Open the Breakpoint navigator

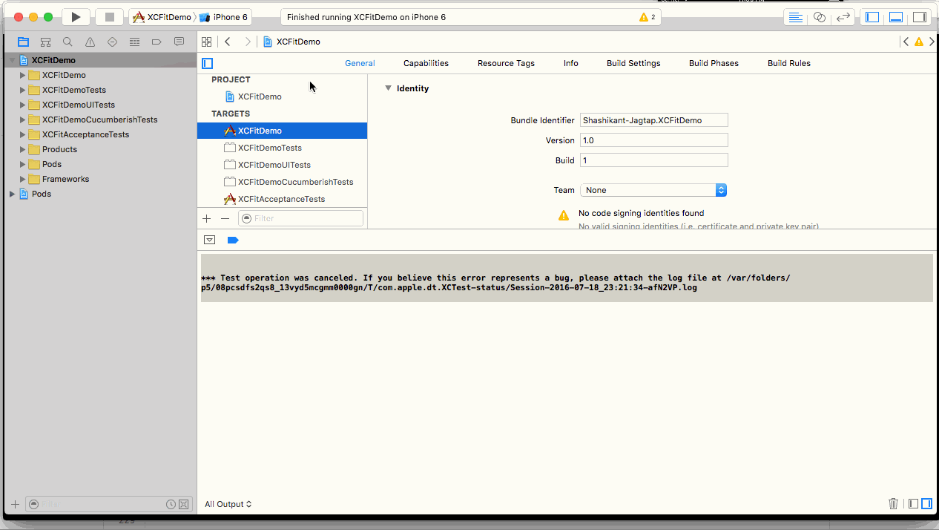pos(156,42)
